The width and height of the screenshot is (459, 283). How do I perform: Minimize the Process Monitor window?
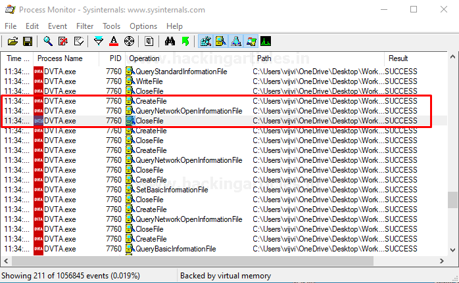(x=384, y=9)
